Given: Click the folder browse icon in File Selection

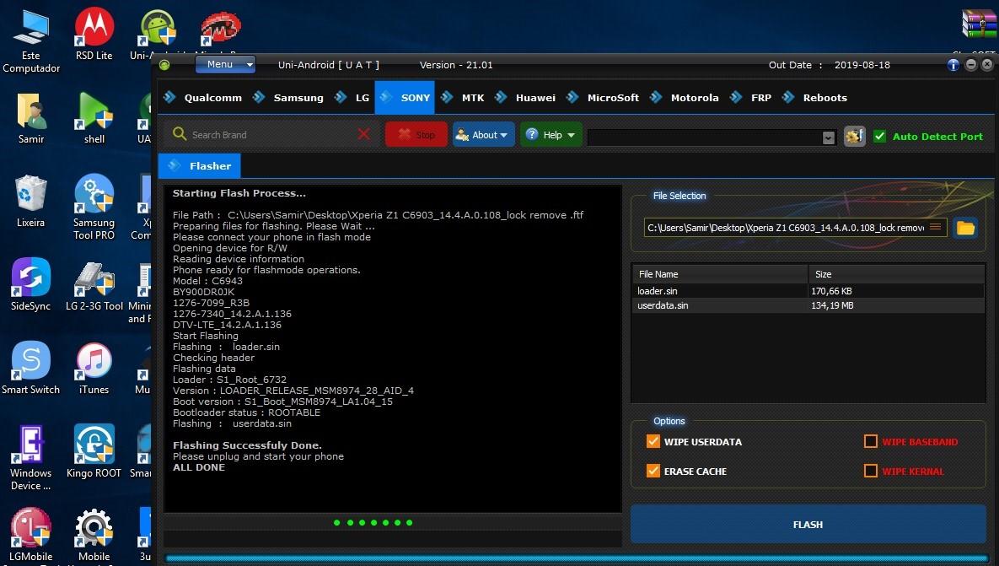Looking at the screenshot, I should pyautogui.click(x=965, y=228).
